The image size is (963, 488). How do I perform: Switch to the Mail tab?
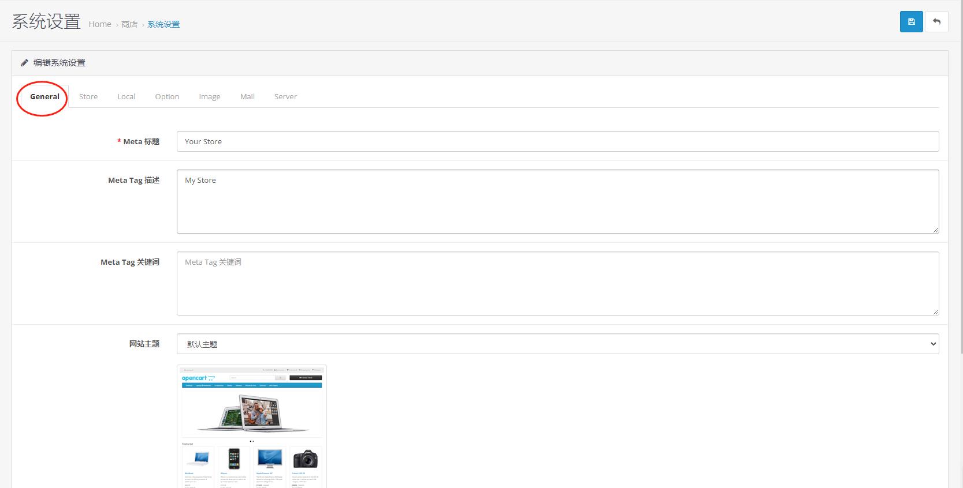coord(247,96)
